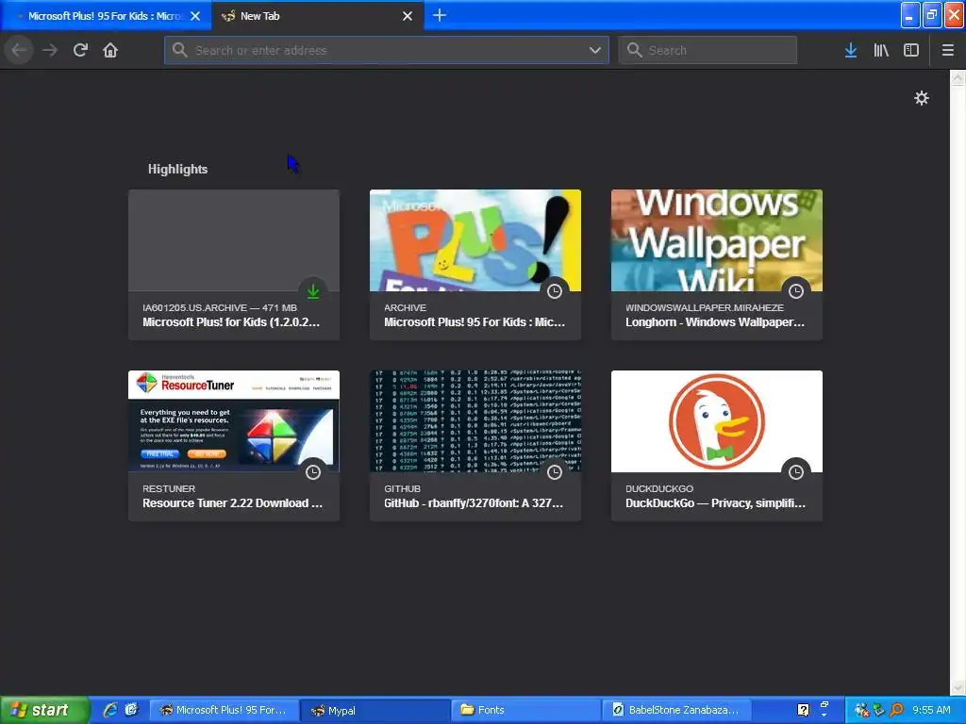
Task: Open link Longhorn - Windows Wallpaper…
Action: point(715,322)
